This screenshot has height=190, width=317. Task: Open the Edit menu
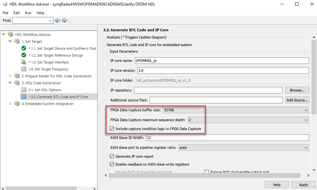coord(16,13)
